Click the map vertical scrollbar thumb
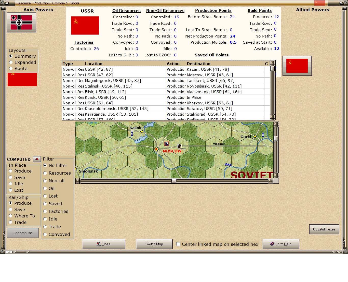 tap(276, 138)
